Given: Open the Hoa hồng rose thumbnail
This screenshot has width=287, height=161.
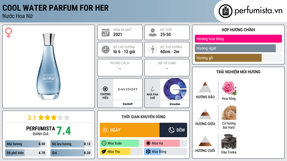Looking at the screenshot, I should pyautogui.click(x=229, y=88).
